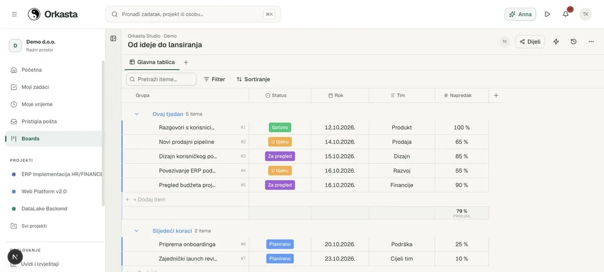The width and height of the screenshot is (604, 272).
Task: Click the lightning automation icon
Action: tap(556, 42)
